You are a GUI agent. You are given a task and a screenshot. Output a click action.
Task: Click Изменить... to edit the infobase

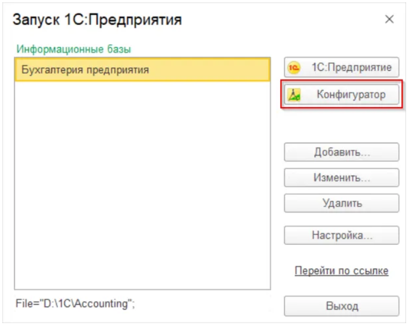coord(341,178)
